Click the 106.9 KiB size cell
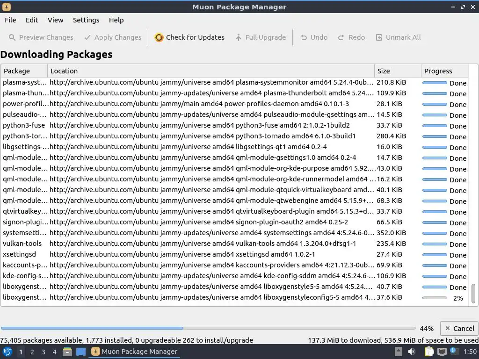479x359 pixels. [392, 276]
